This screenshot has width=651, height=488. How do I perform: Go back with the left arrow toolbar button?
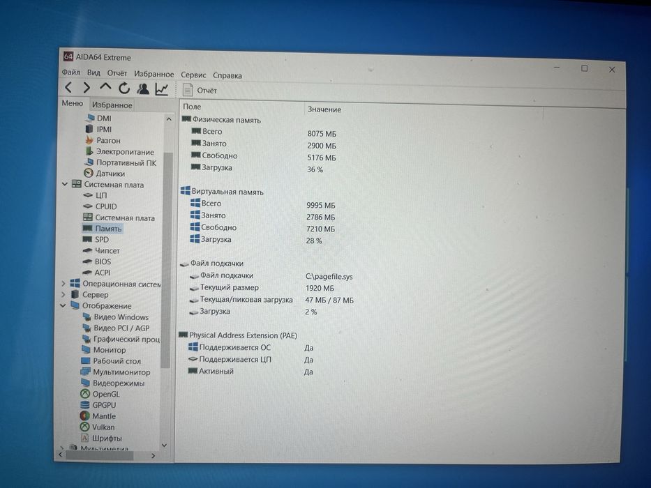pos(69,87)
